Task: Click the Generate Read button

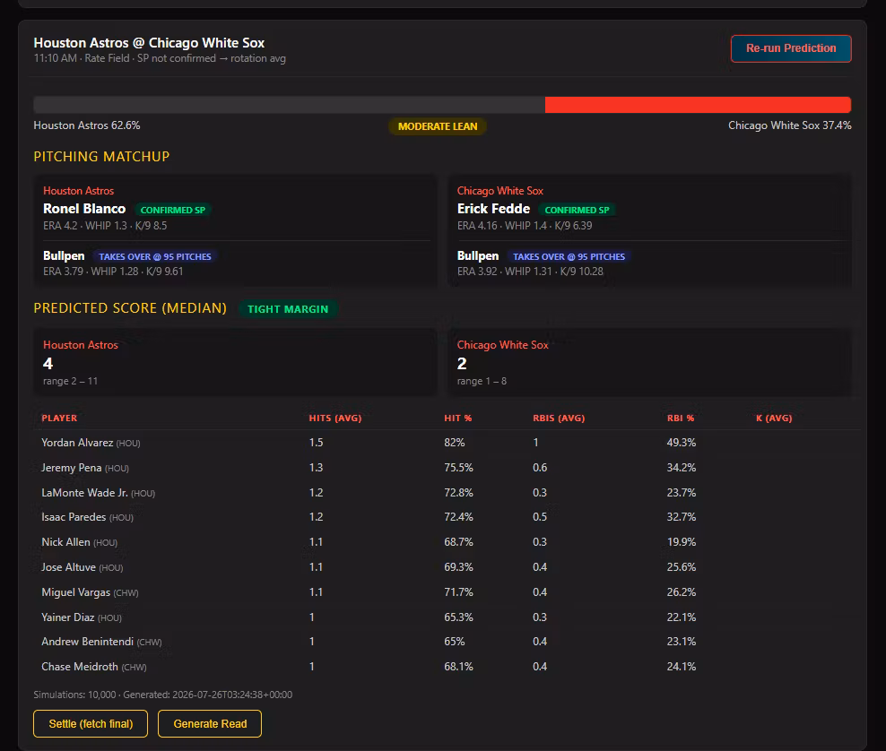Action: click(x=210, y=723)
